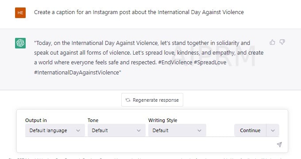Send message with paper plane icon
The height and width of the screenshot is (159, 301).
279,144
